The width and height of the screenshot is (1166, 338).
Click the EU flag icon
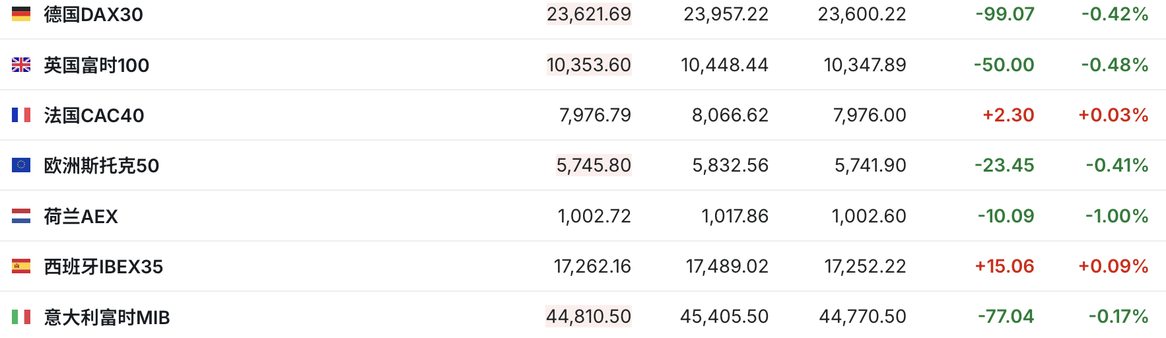pos(21,165)
